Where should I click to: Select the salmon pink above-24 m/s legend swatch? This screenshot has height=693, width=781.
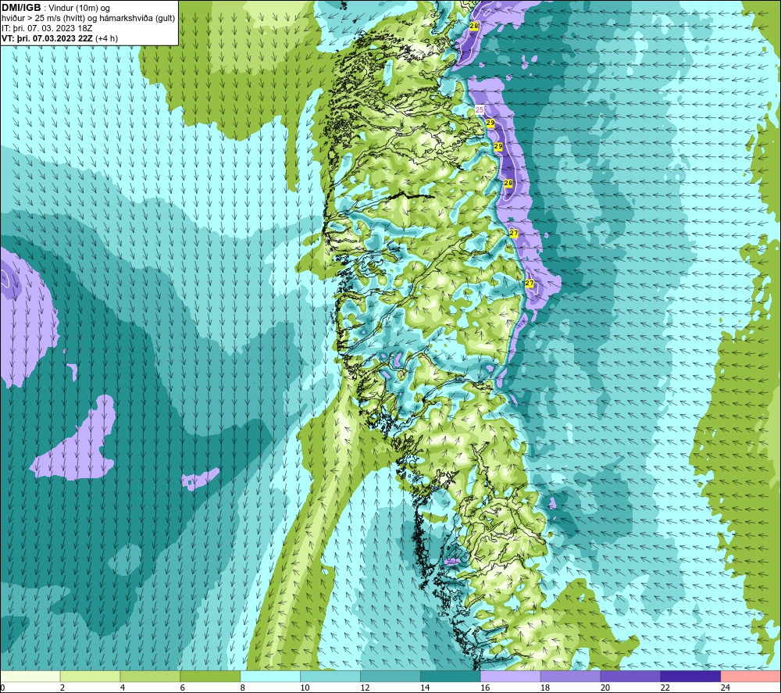coord(751,676)
